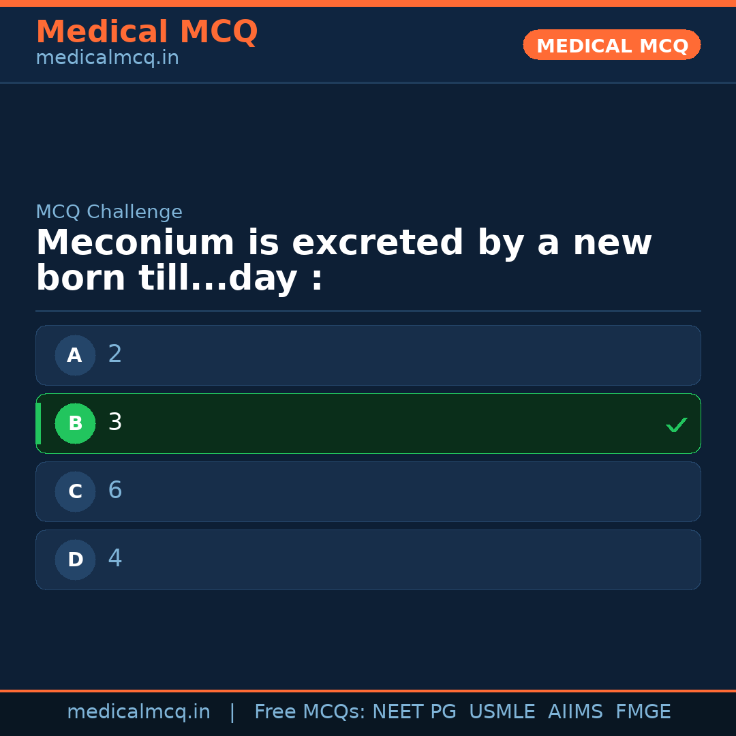This screenshot has width=736, height=736.
Task: Select the highlighted answer B showing 3
Action: [368, 423]
